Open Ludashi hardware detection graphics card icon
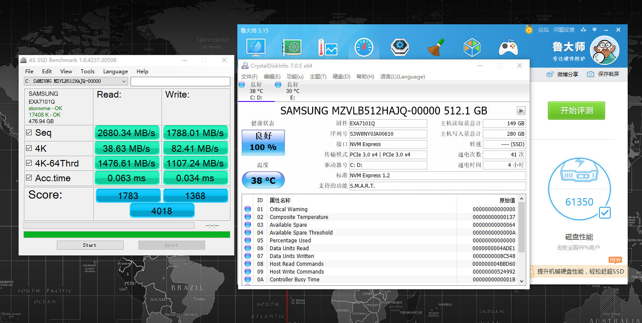The height and width of the screenshot is (323, 642). [292, 47]
